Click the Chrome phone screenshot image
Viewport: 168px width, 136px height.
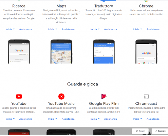(146, 51)
